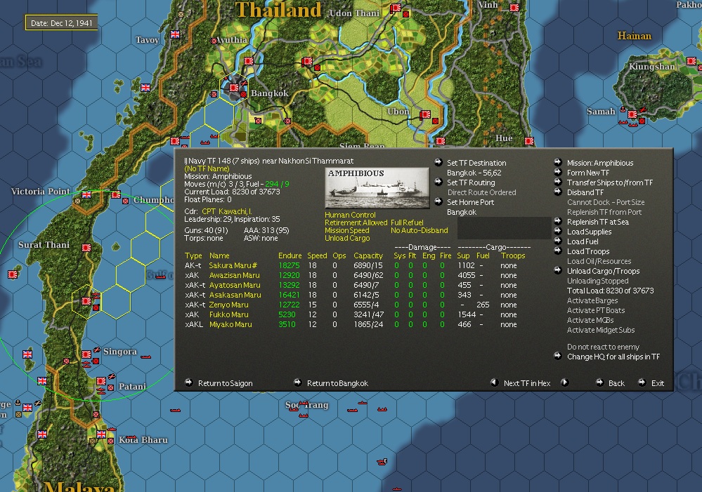Click Load Supplies command
702x492 pixels.
589,232
